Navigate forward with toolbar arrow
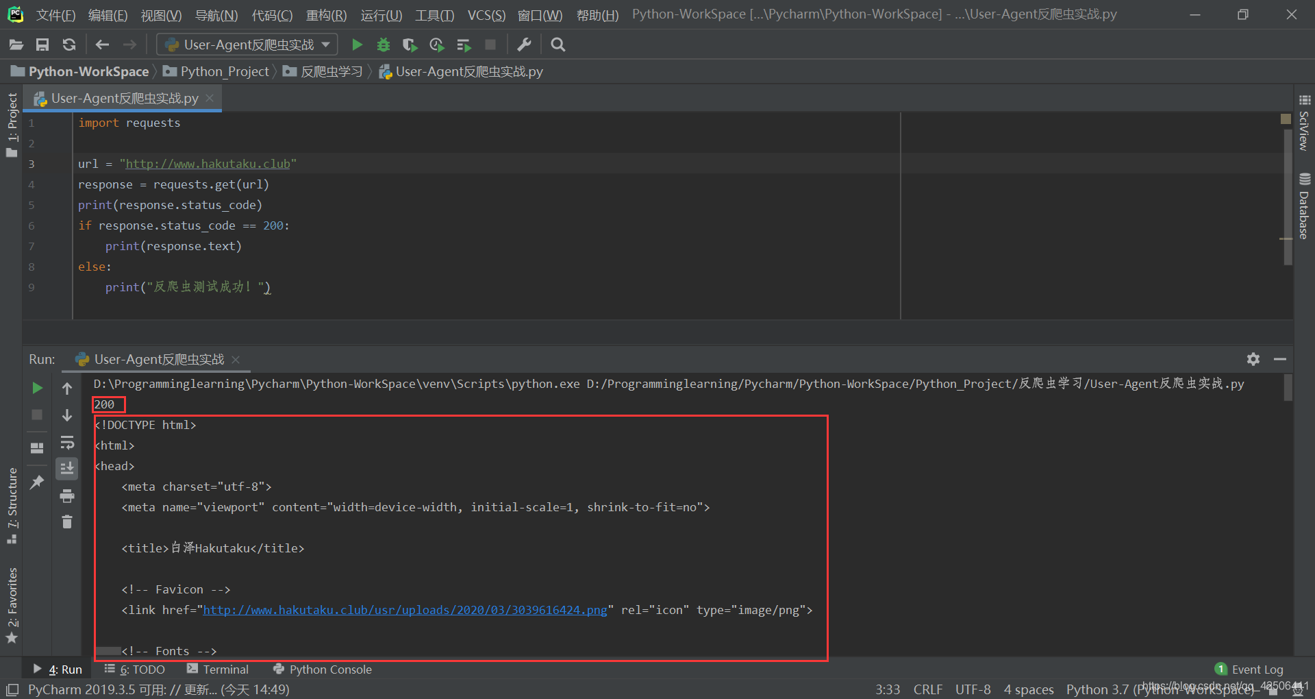The height and width of the screenshot is (699, 1315). 129,45
